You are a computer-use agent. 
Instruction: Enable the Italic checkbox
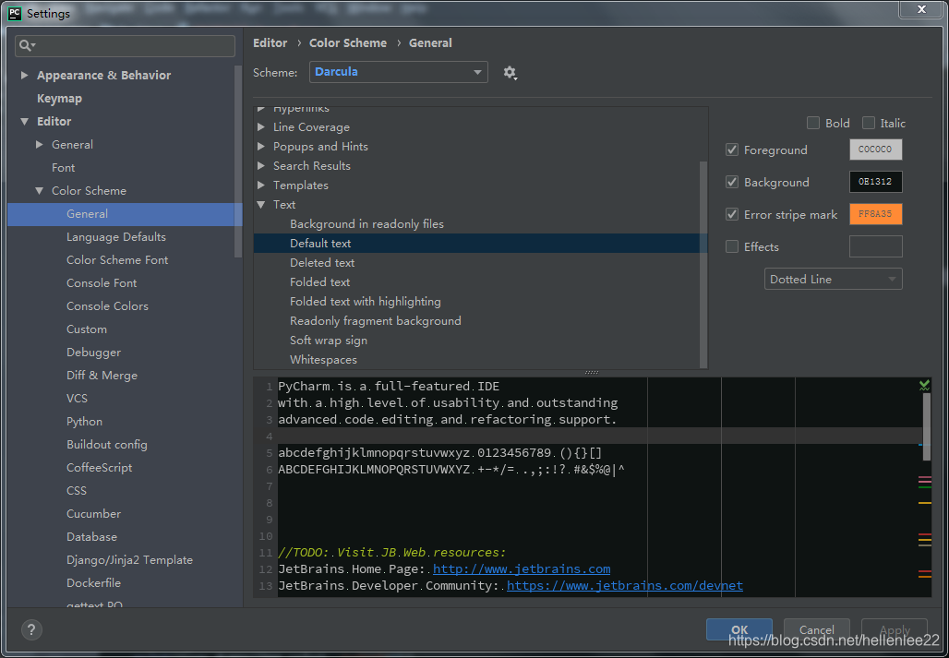click(869, 123)
